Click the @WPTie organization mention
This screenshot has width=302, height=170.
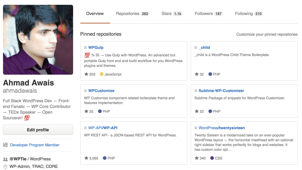(18, 159)
